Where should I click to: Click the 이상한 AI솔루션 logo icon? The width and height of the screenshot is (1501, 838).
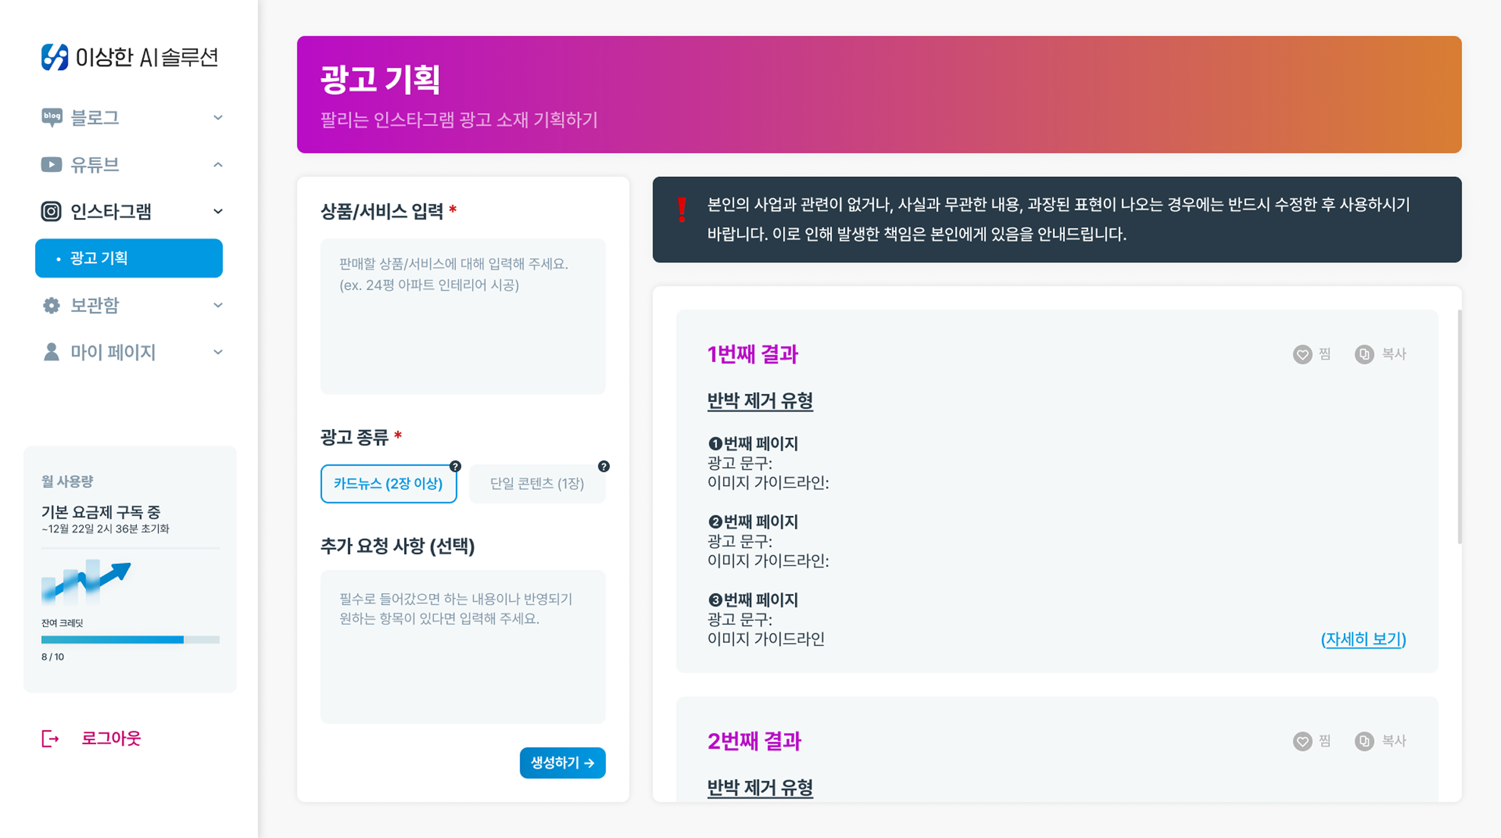(54, 57)
